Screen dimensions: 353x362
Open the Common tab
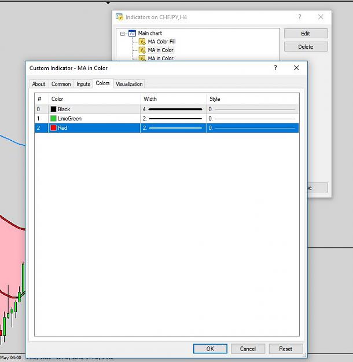(x=61, y=84)
